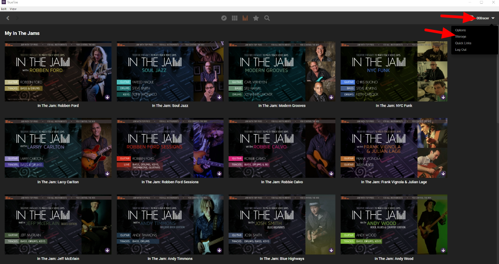Open favorites via the star icon
499x264 pixels.
[256, 18]
